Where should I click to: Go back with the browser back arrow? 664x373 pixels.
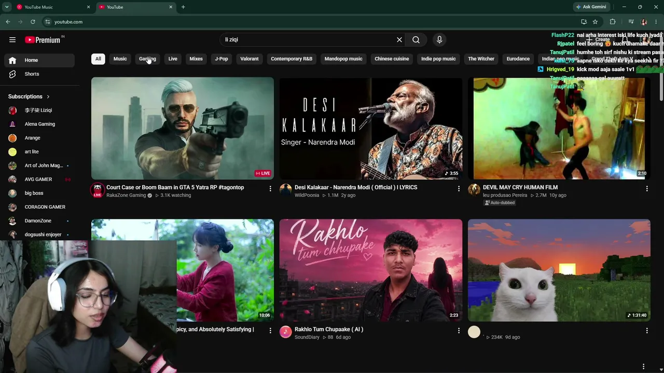(8, 22)
